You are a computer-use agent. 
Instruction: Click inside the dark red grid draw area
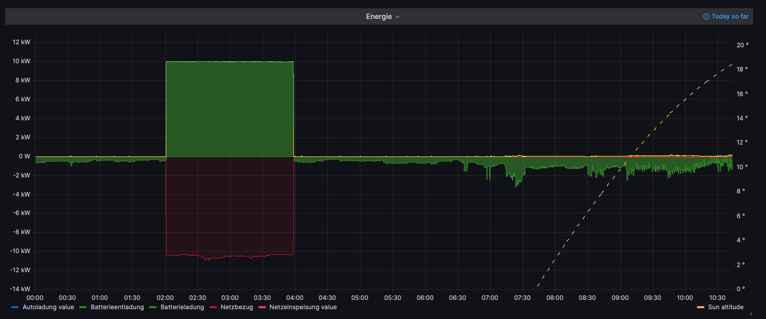click(229, 206)
